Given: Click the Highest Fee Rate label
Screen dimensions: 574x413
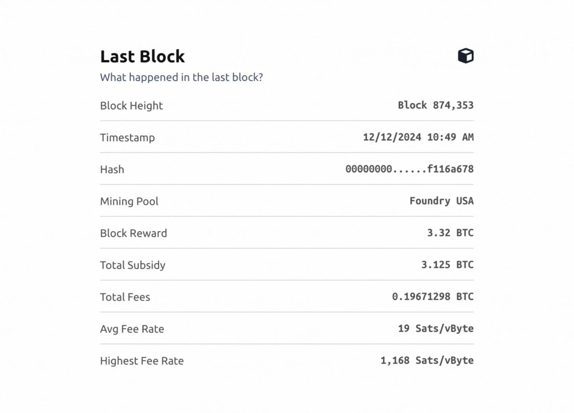Looking at the screenshot, I should (142, 361).
